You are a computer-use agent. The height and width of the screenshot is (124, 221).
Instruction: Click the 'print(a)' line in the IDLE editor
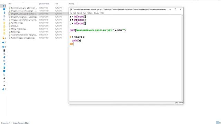(77, 41)
